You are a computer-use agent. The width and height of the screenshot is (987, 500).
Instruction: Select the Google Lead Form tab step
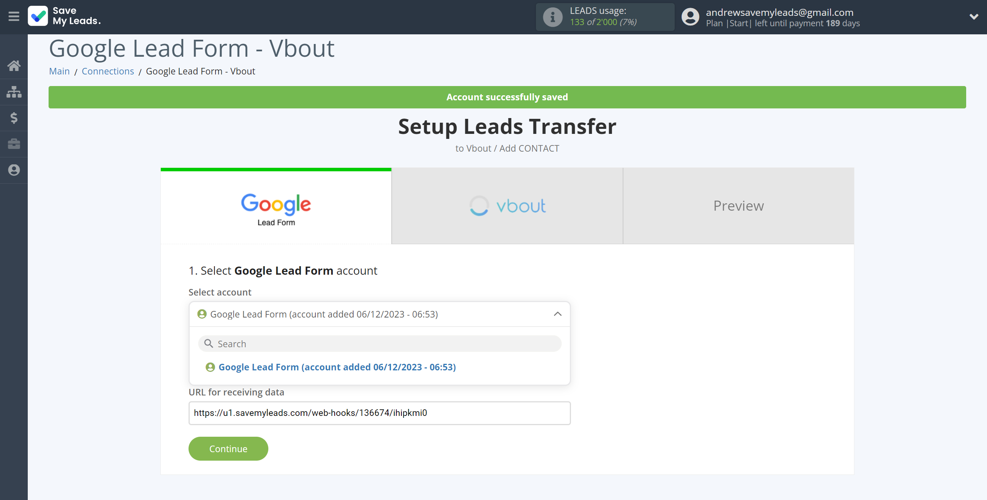(275, 206)
